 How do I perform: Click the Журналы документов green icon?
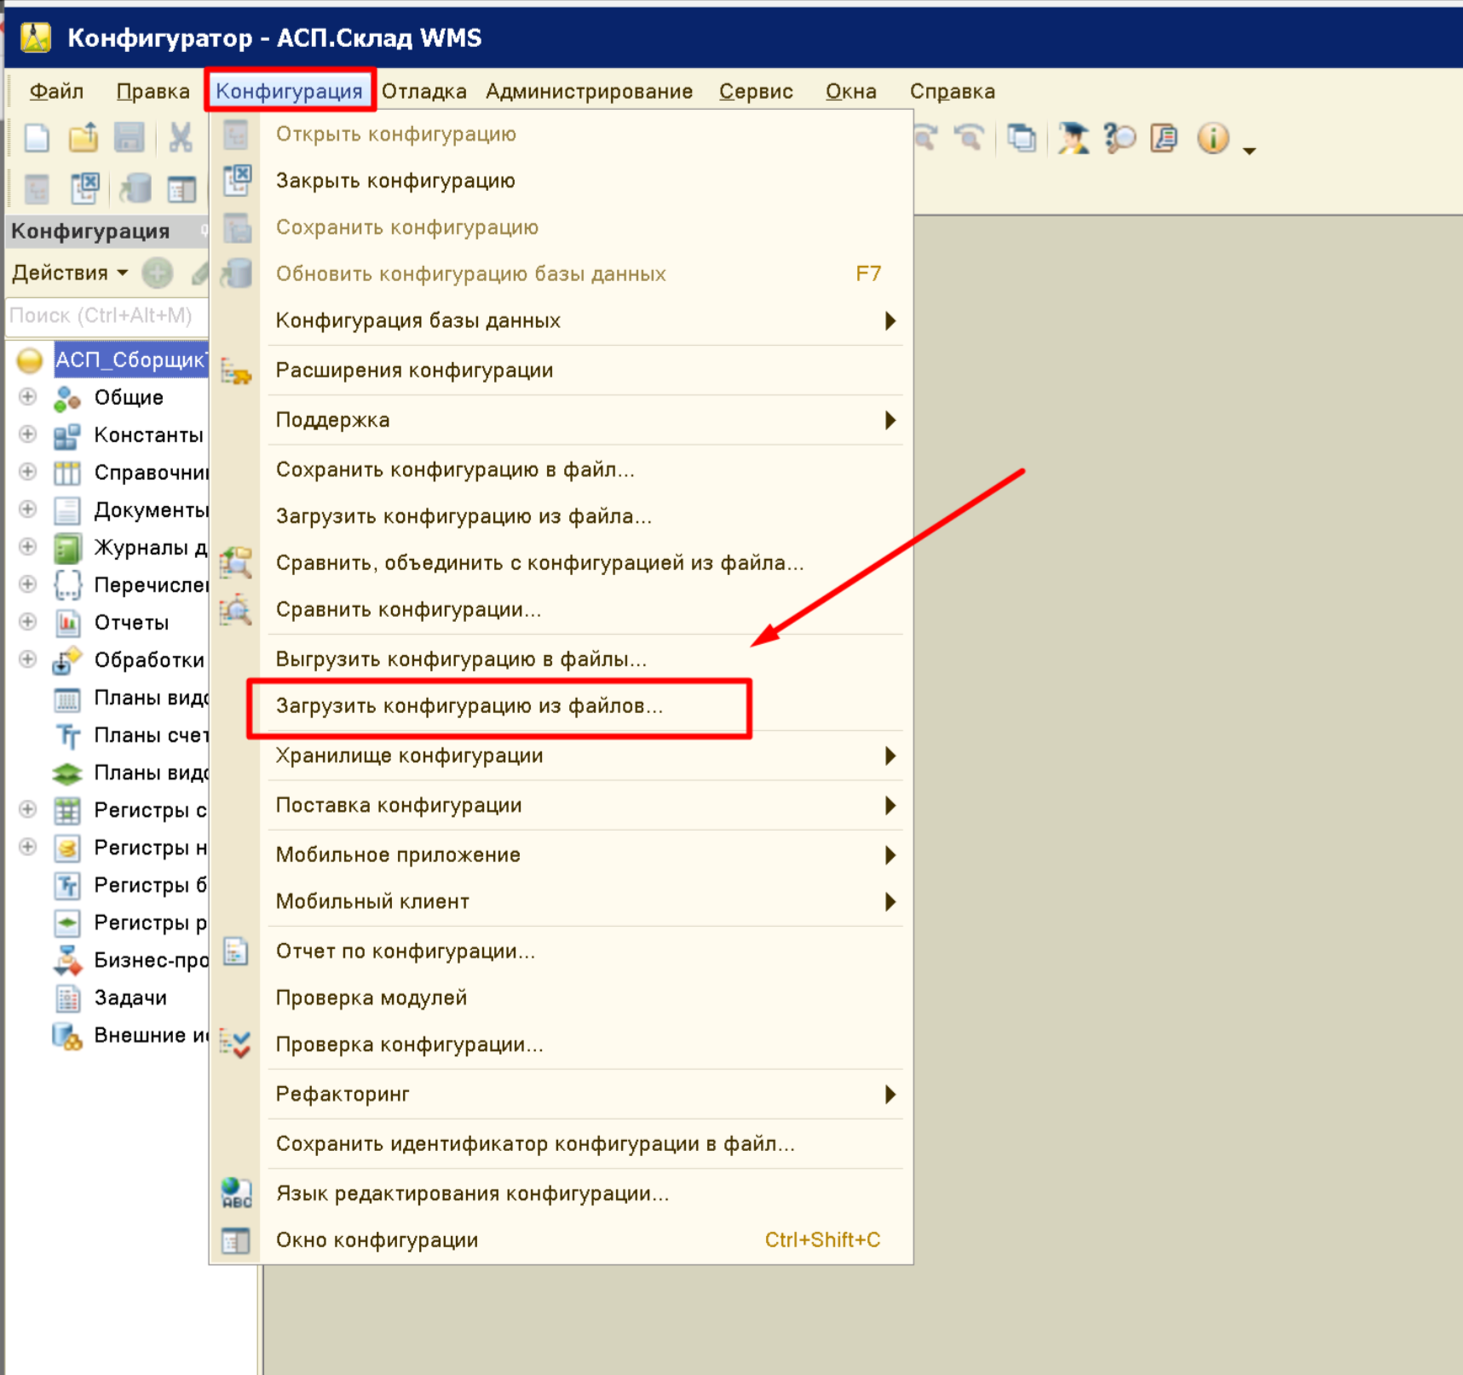click(x=66, y=548)
